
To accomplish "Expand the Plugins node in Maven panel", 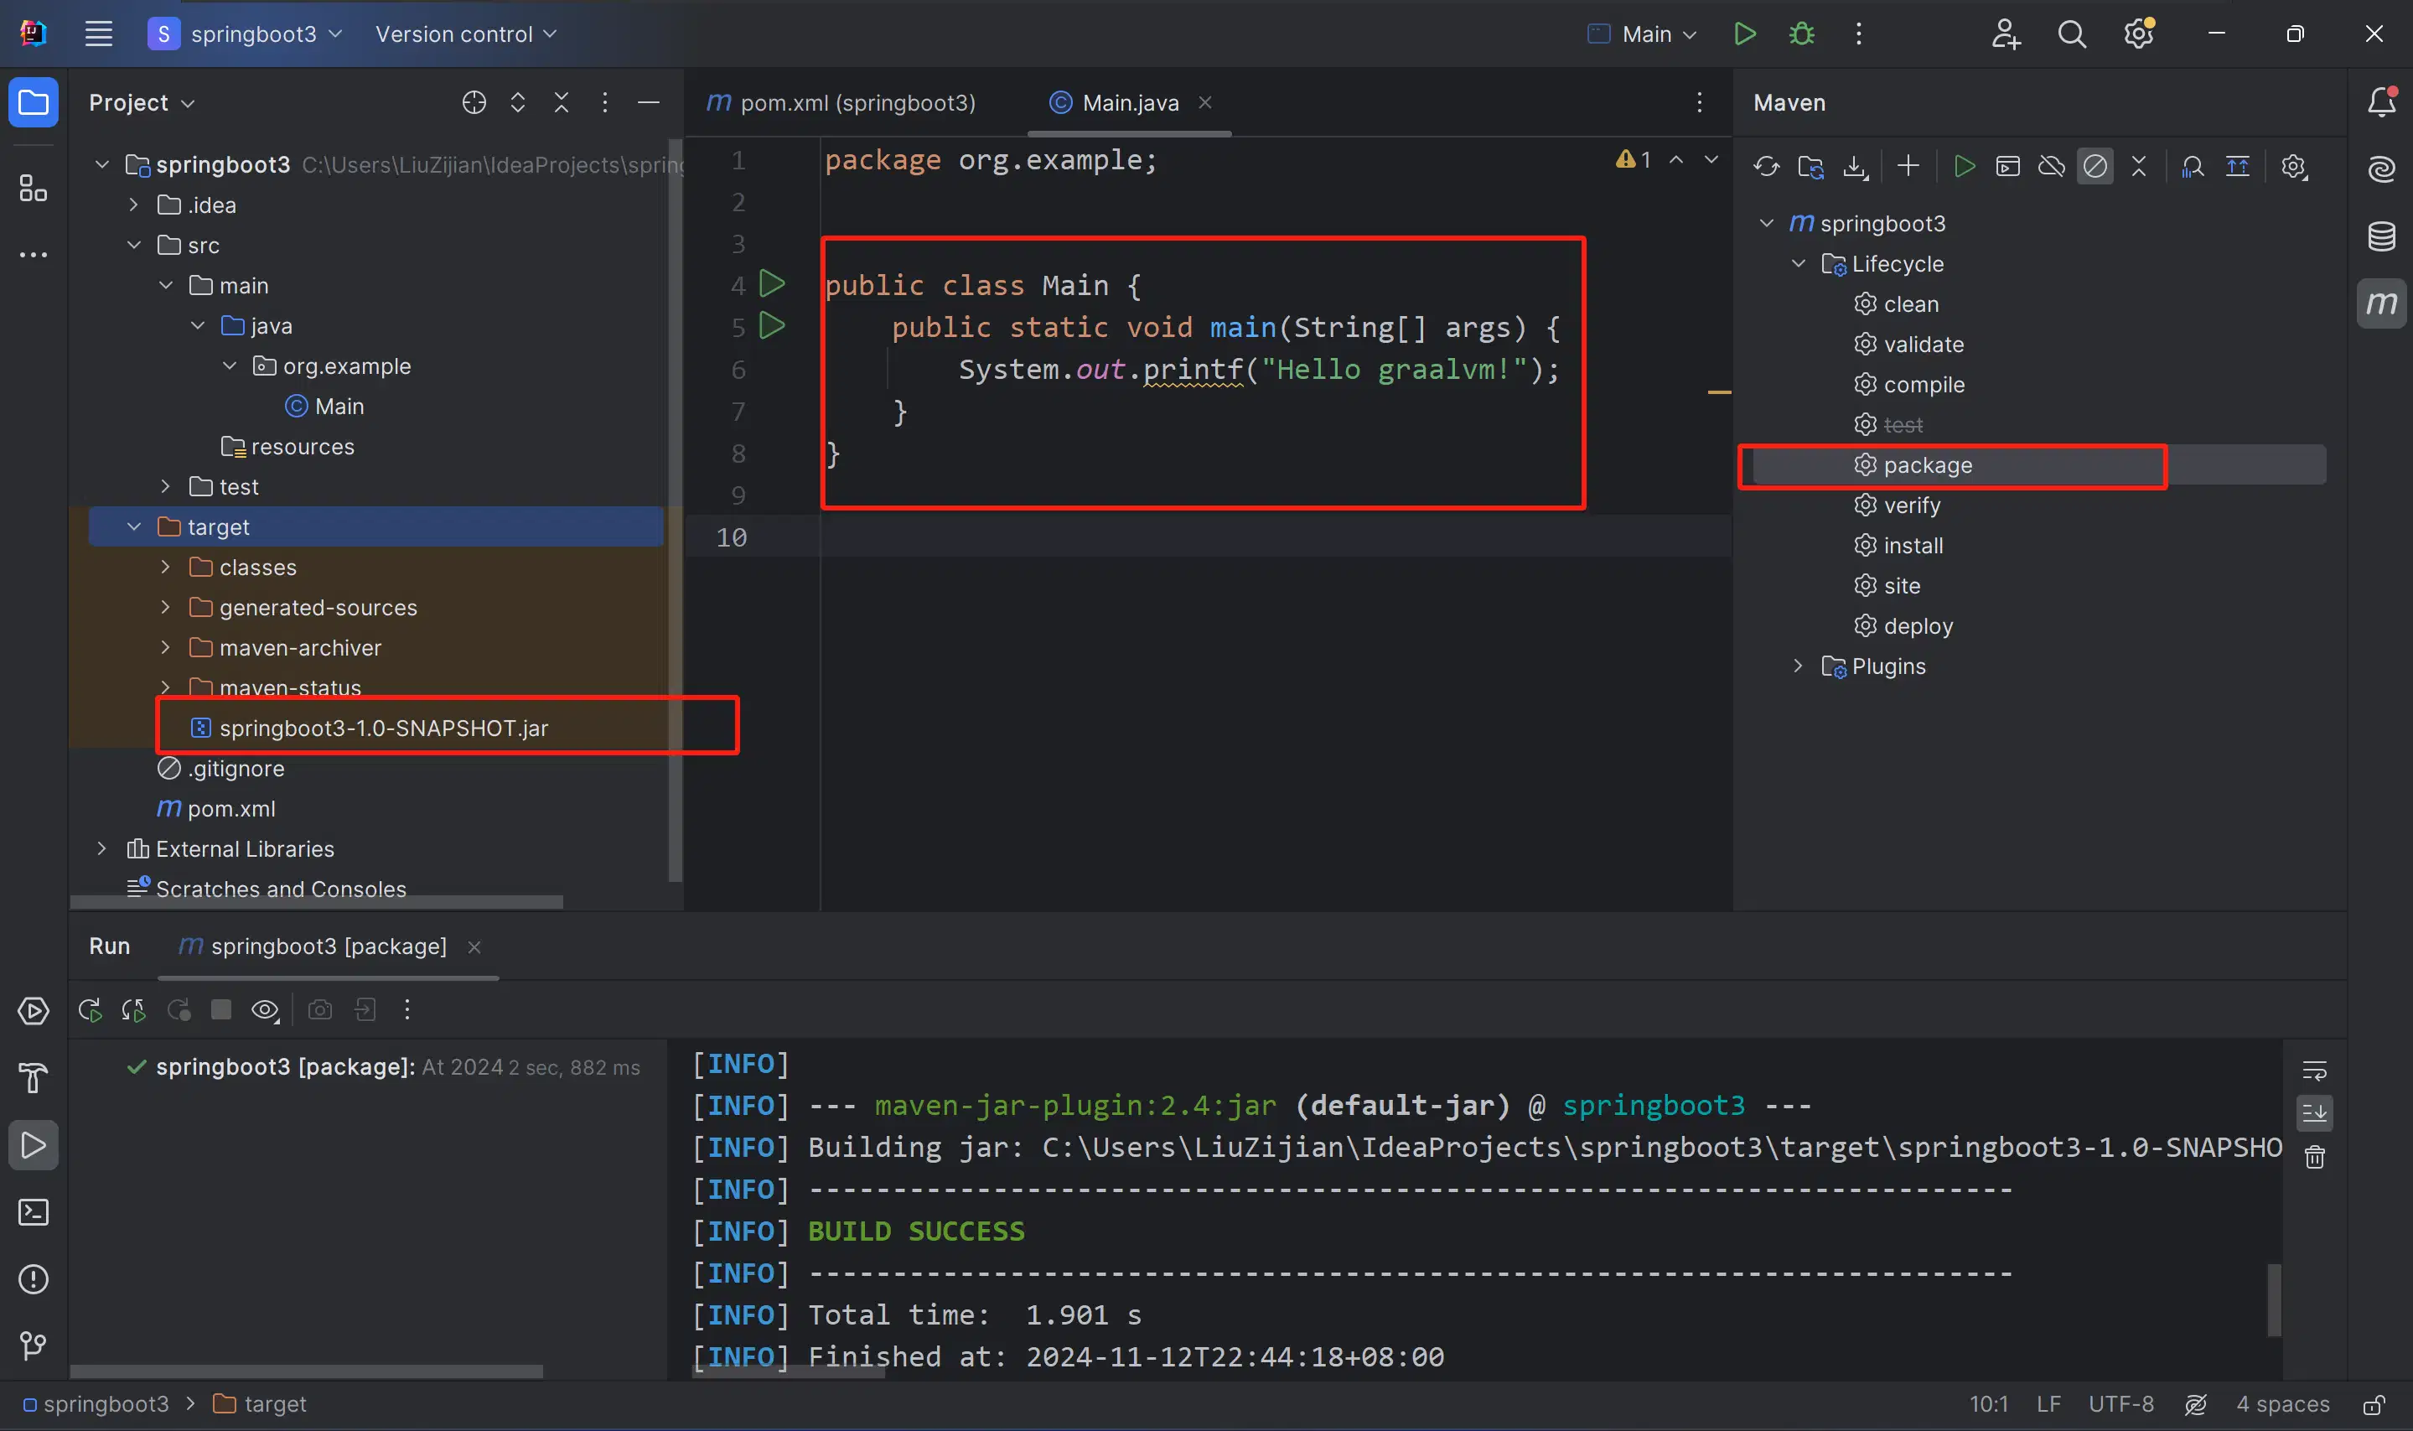I will tap(1797, 666).
